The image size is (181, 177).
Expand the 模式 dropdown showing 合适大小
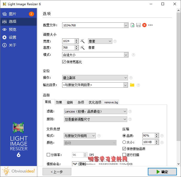click(x=126, y=55)
